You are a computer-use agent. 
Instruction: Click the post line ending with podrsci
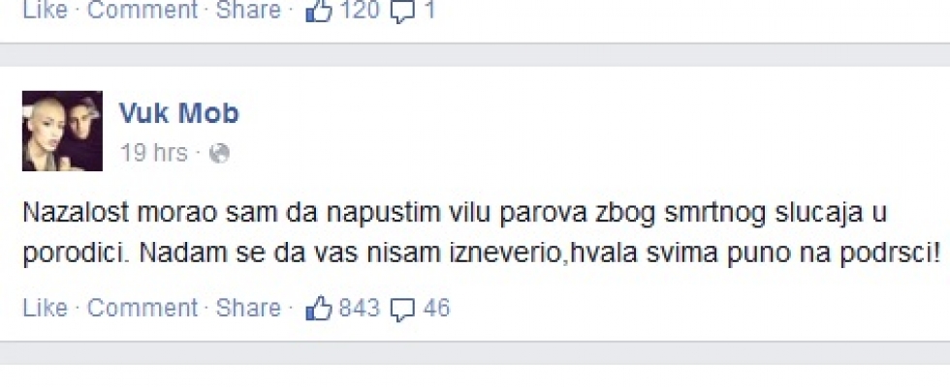coord(481,254)
